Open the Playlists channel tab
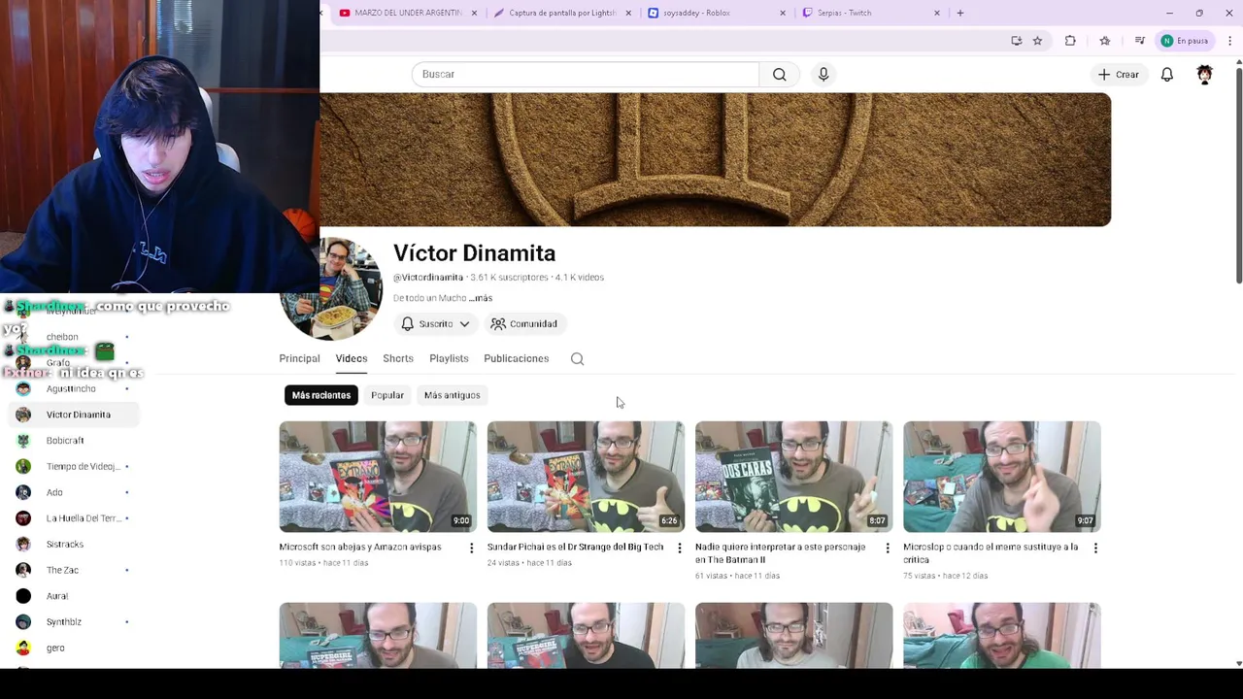Image resolution: width=1243 pixels, height=699 pixels. [449, 359]
